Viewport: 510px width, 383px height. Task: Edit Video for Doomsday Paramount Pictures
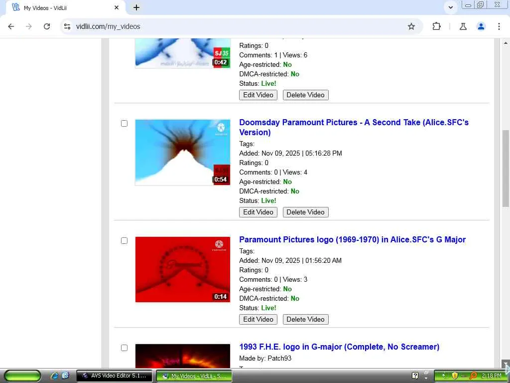coord(258,212)
